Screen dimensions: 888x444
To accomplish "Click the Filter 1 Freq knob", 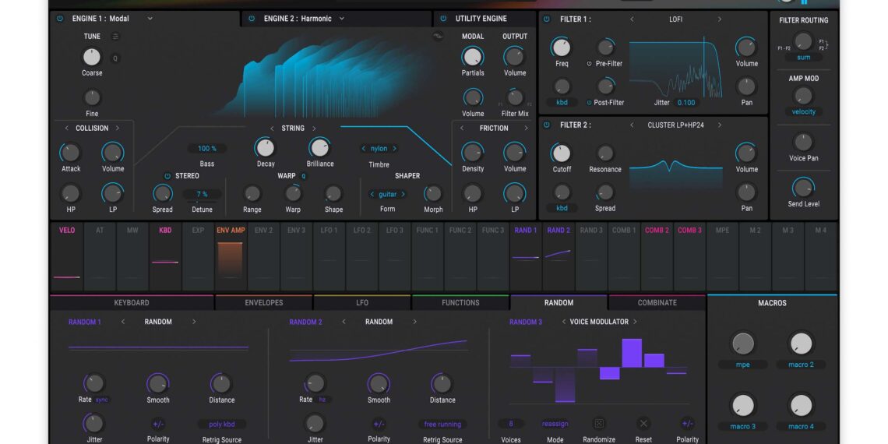I will 561,48.
